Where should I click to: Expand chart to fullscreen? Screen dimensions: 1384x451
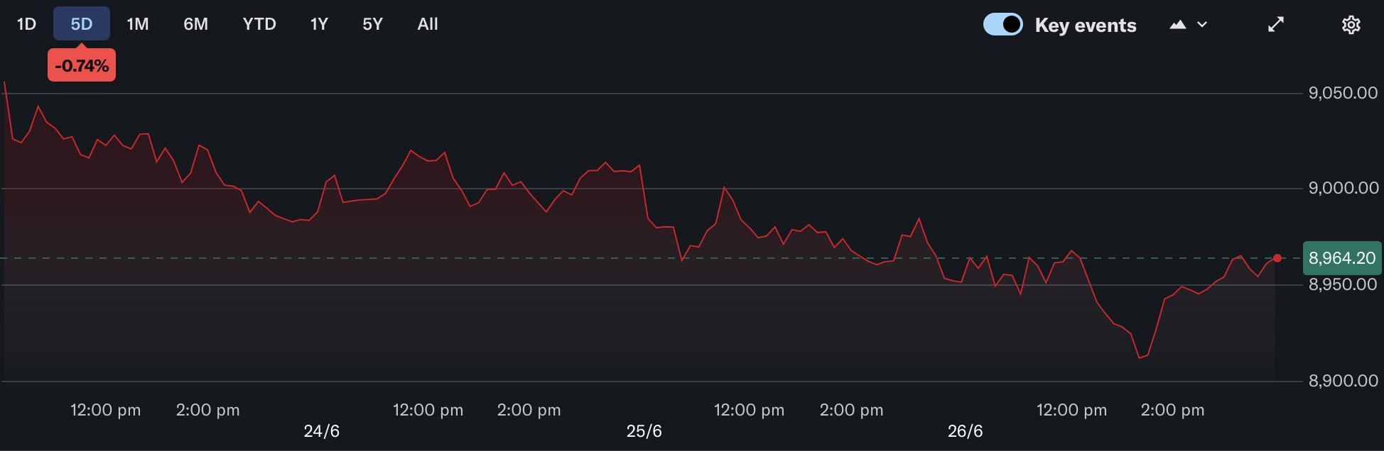[1276, 24]
